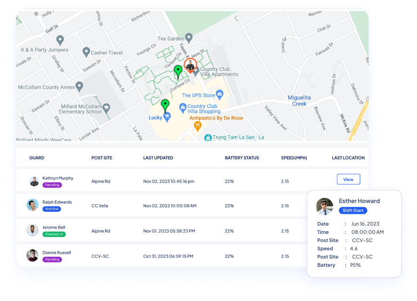Click the Lucky grocery store map icon
This screenshot has height=301, width=417.
coord(166,117)
